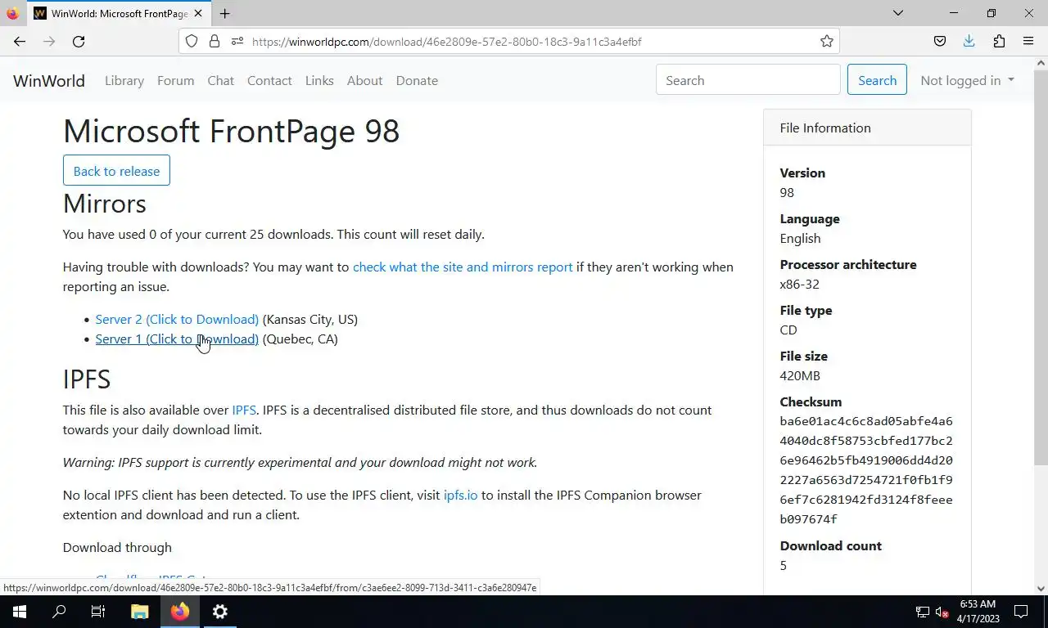
Task: Open the Chat menu item
Action: pos(221,80)
